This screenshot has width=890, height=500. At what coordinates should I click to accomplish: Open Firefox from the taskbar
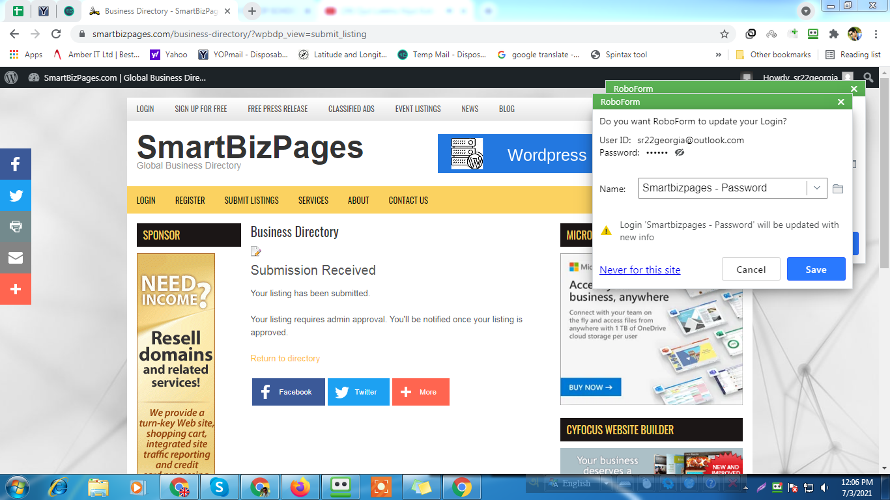coord(300,487)
